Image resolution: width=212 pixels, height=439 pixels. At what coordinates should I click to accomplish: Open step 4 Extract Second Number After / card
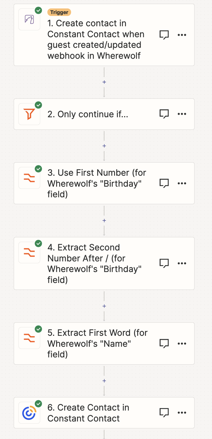click(104, 263)
